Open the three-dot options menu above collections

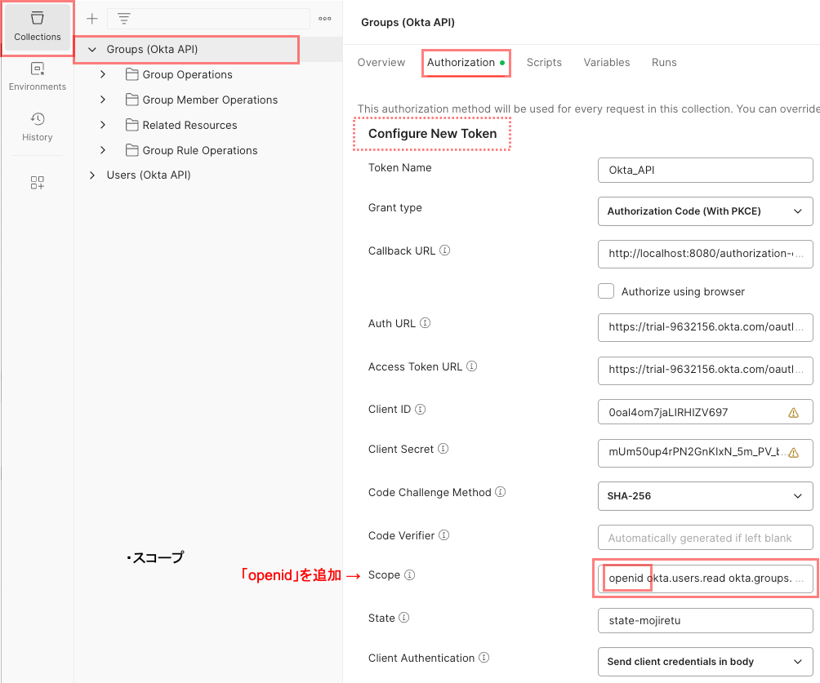[x=325, y=19]
